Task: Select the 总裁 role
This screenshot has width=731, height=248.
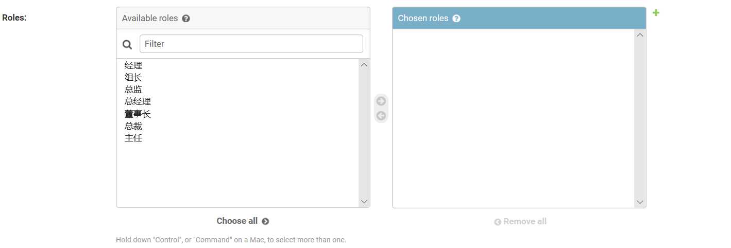Action: pos(133,126)
